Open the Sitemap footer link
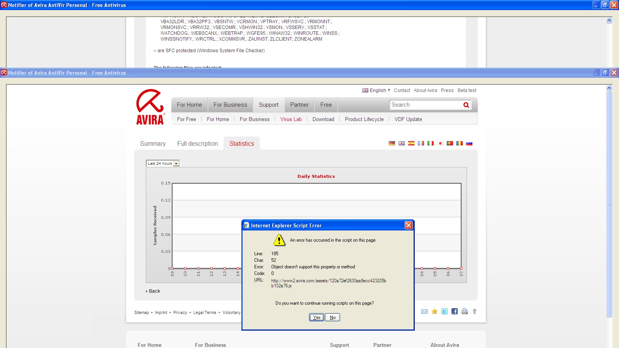 tap(142, 312)
